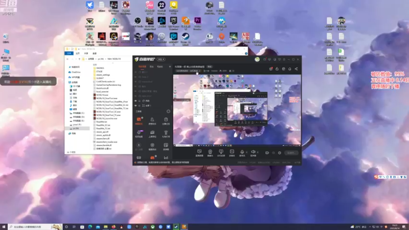Image resolution: width=409 pixels, height=230 pixels.
Task: Click the webcam icon in the bottom toolbar
Action: coord(210,152)
